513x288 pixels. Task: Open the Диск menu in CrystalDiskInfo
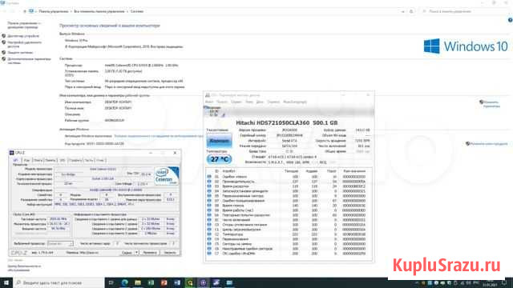click(260, 102)
